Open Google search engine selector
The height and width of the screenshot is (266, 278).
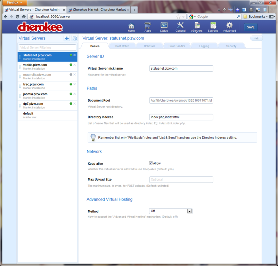192,16
